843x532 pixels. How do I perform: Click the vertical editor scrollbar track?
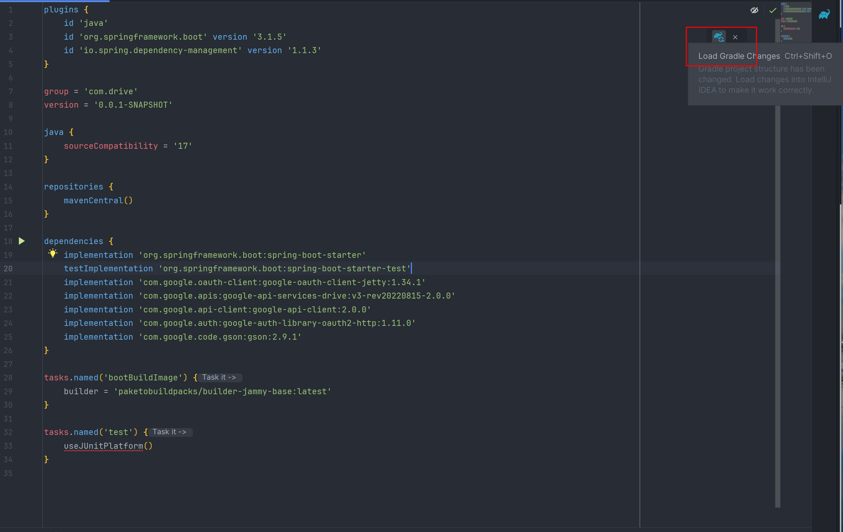(x=778, y=283)
